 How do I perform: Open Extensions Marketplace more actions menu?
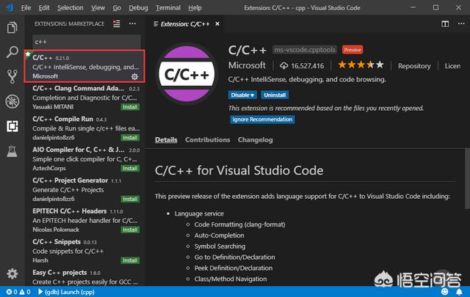(x=132, y=23)
